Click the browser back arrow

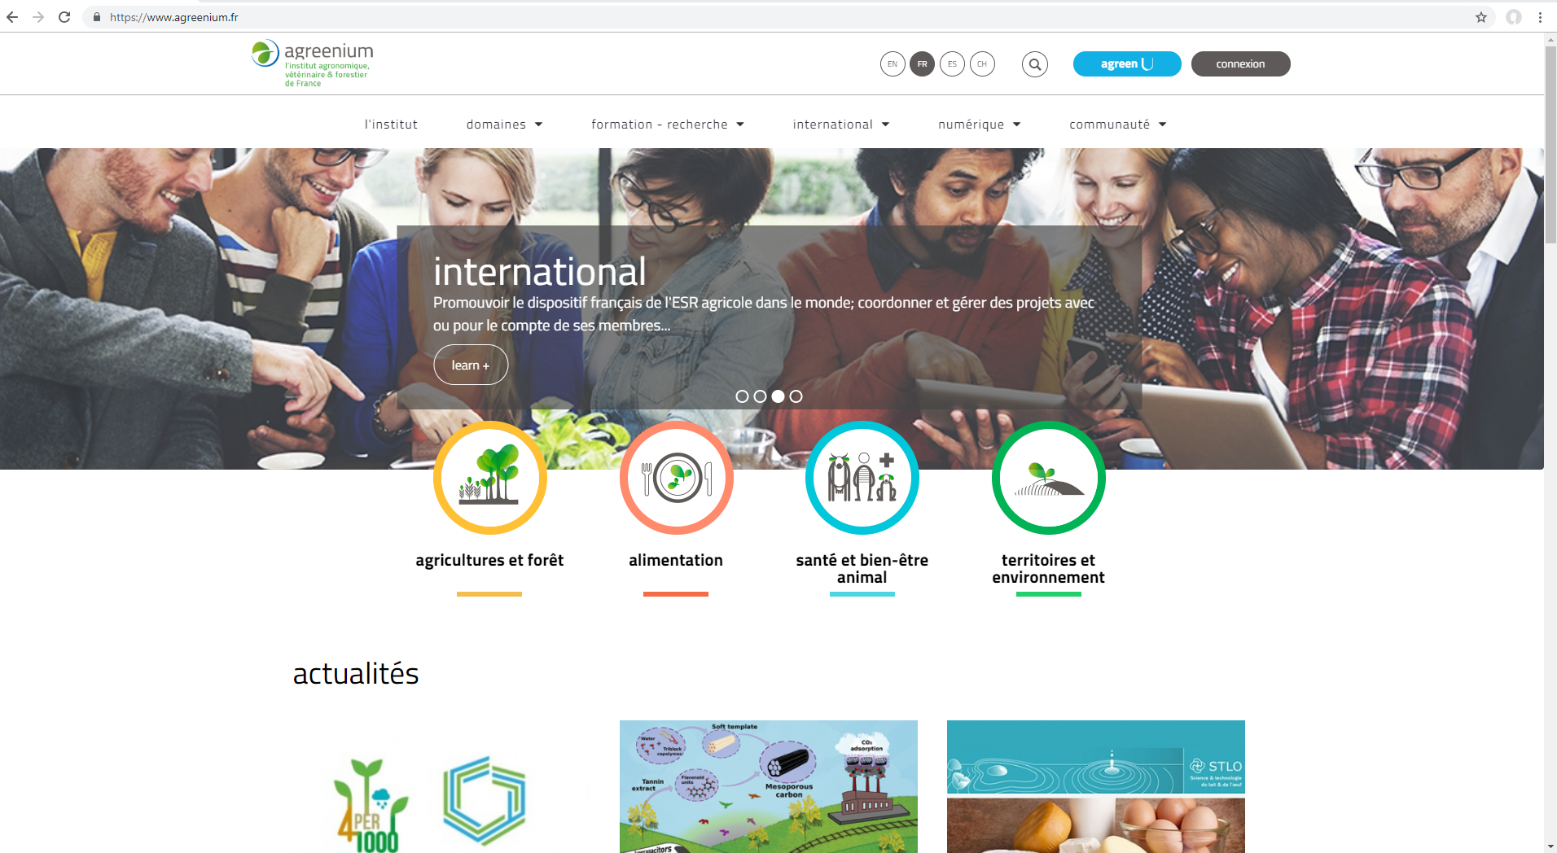pyautogui.click(x=12, y=17)
